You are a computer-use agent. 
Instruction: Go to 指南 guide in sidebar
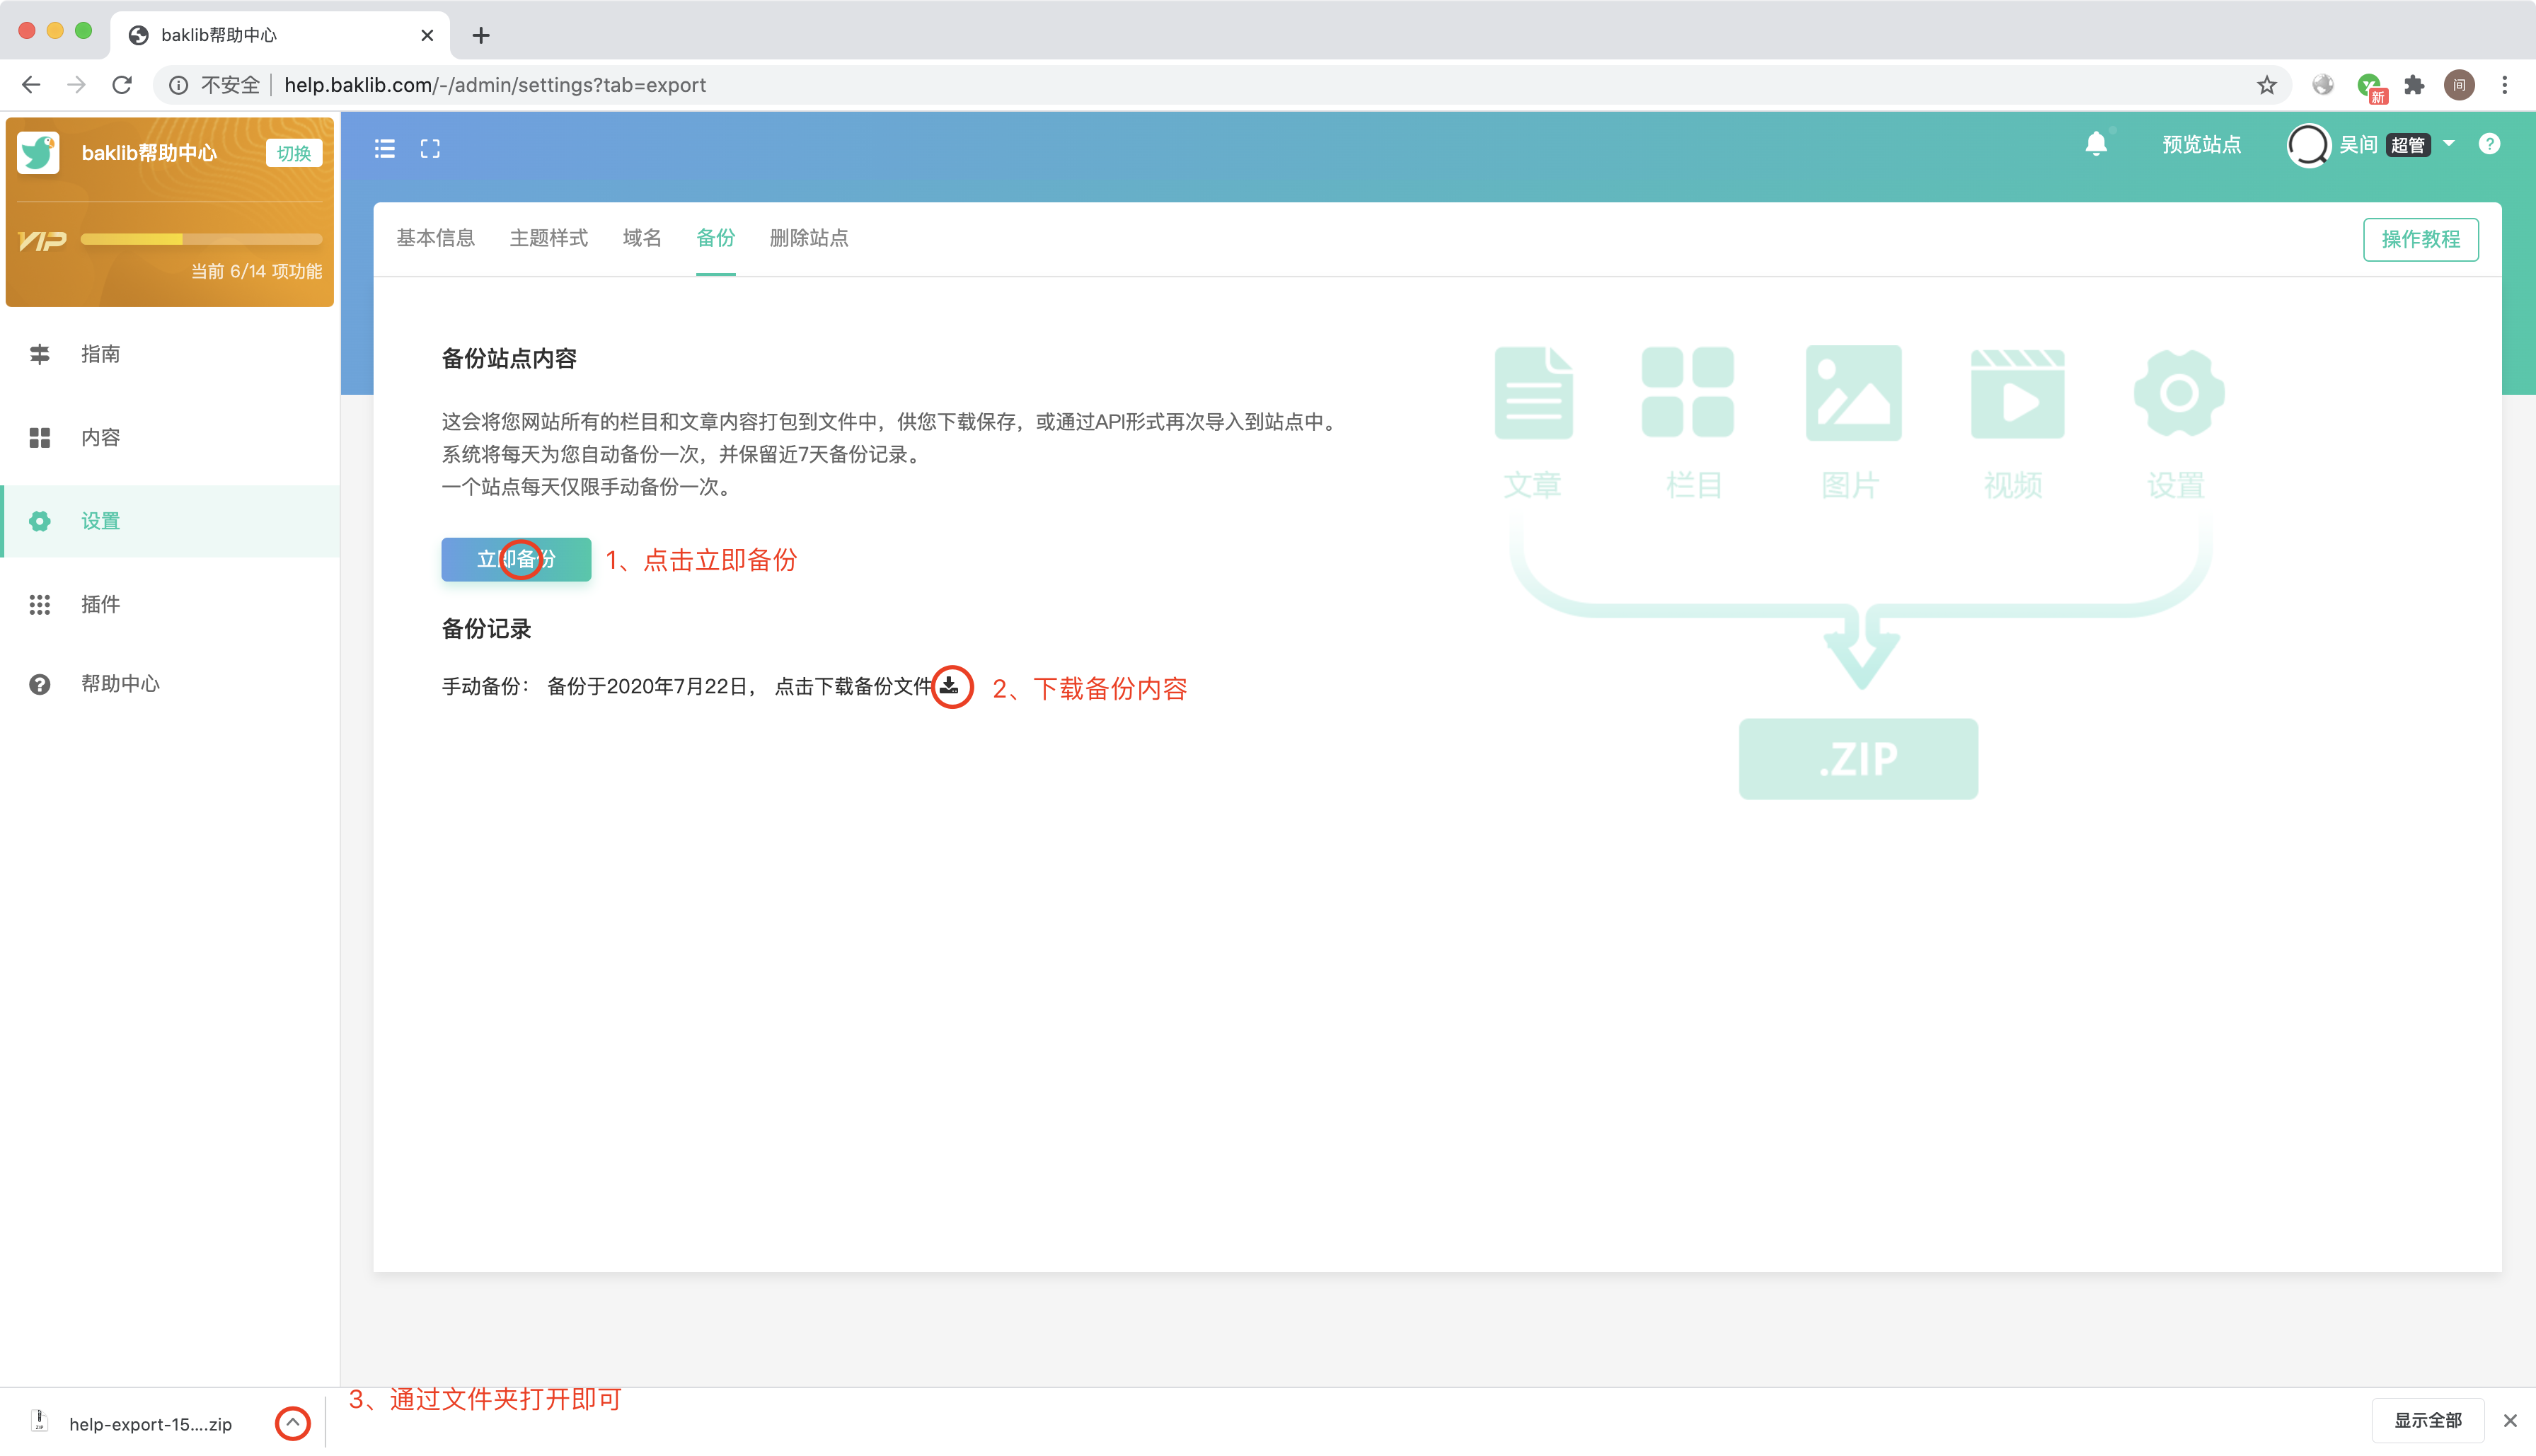[x=100, y=354]
